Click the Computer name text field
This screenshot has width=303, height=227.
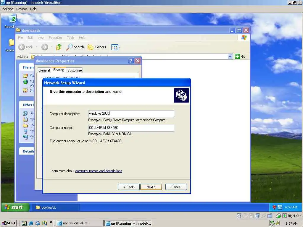131,128
